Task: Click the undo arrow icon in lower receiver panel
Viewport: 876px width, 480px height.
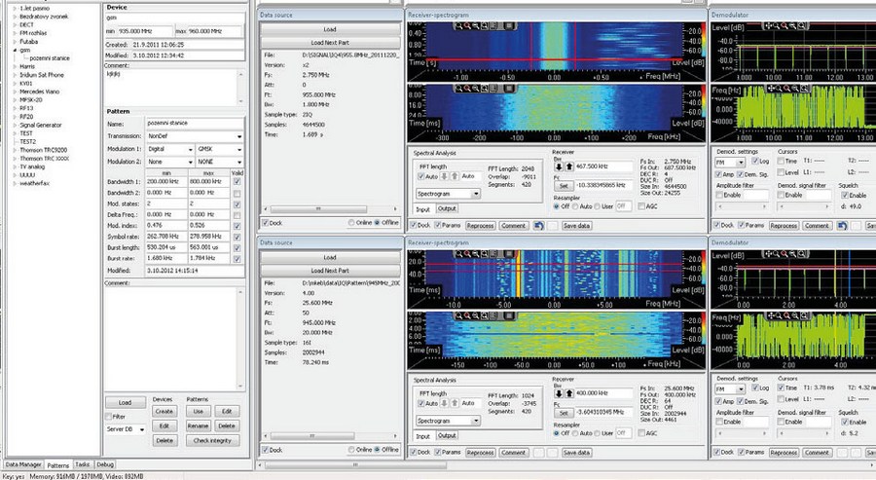Action: (539, 453)
